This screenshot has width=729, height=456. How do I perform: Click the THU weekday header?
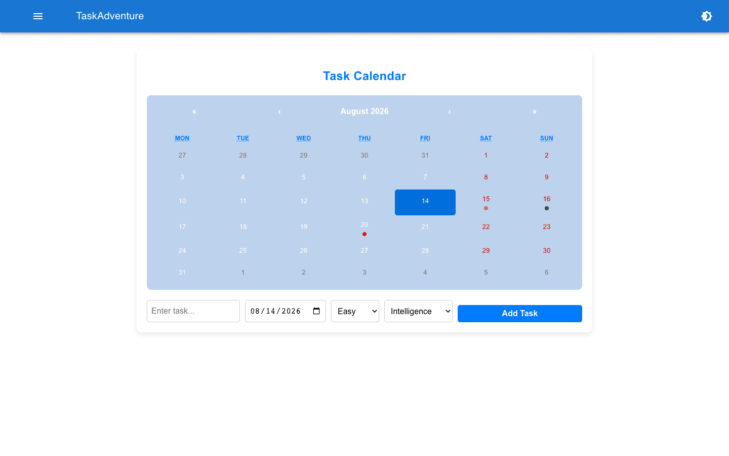pyautogui.click(x=364, y=138)
